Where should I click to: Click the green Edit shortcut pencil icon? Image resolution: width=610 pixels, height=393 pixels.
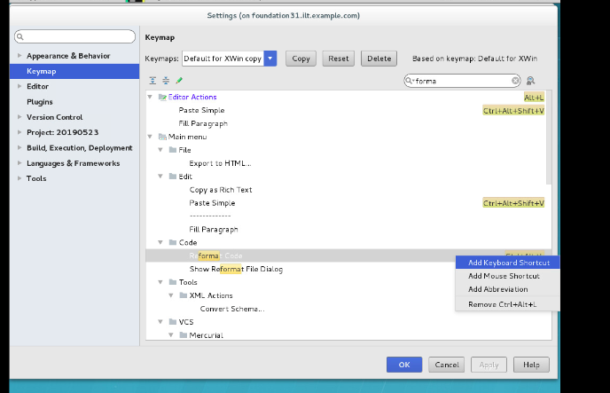(178, 80)
